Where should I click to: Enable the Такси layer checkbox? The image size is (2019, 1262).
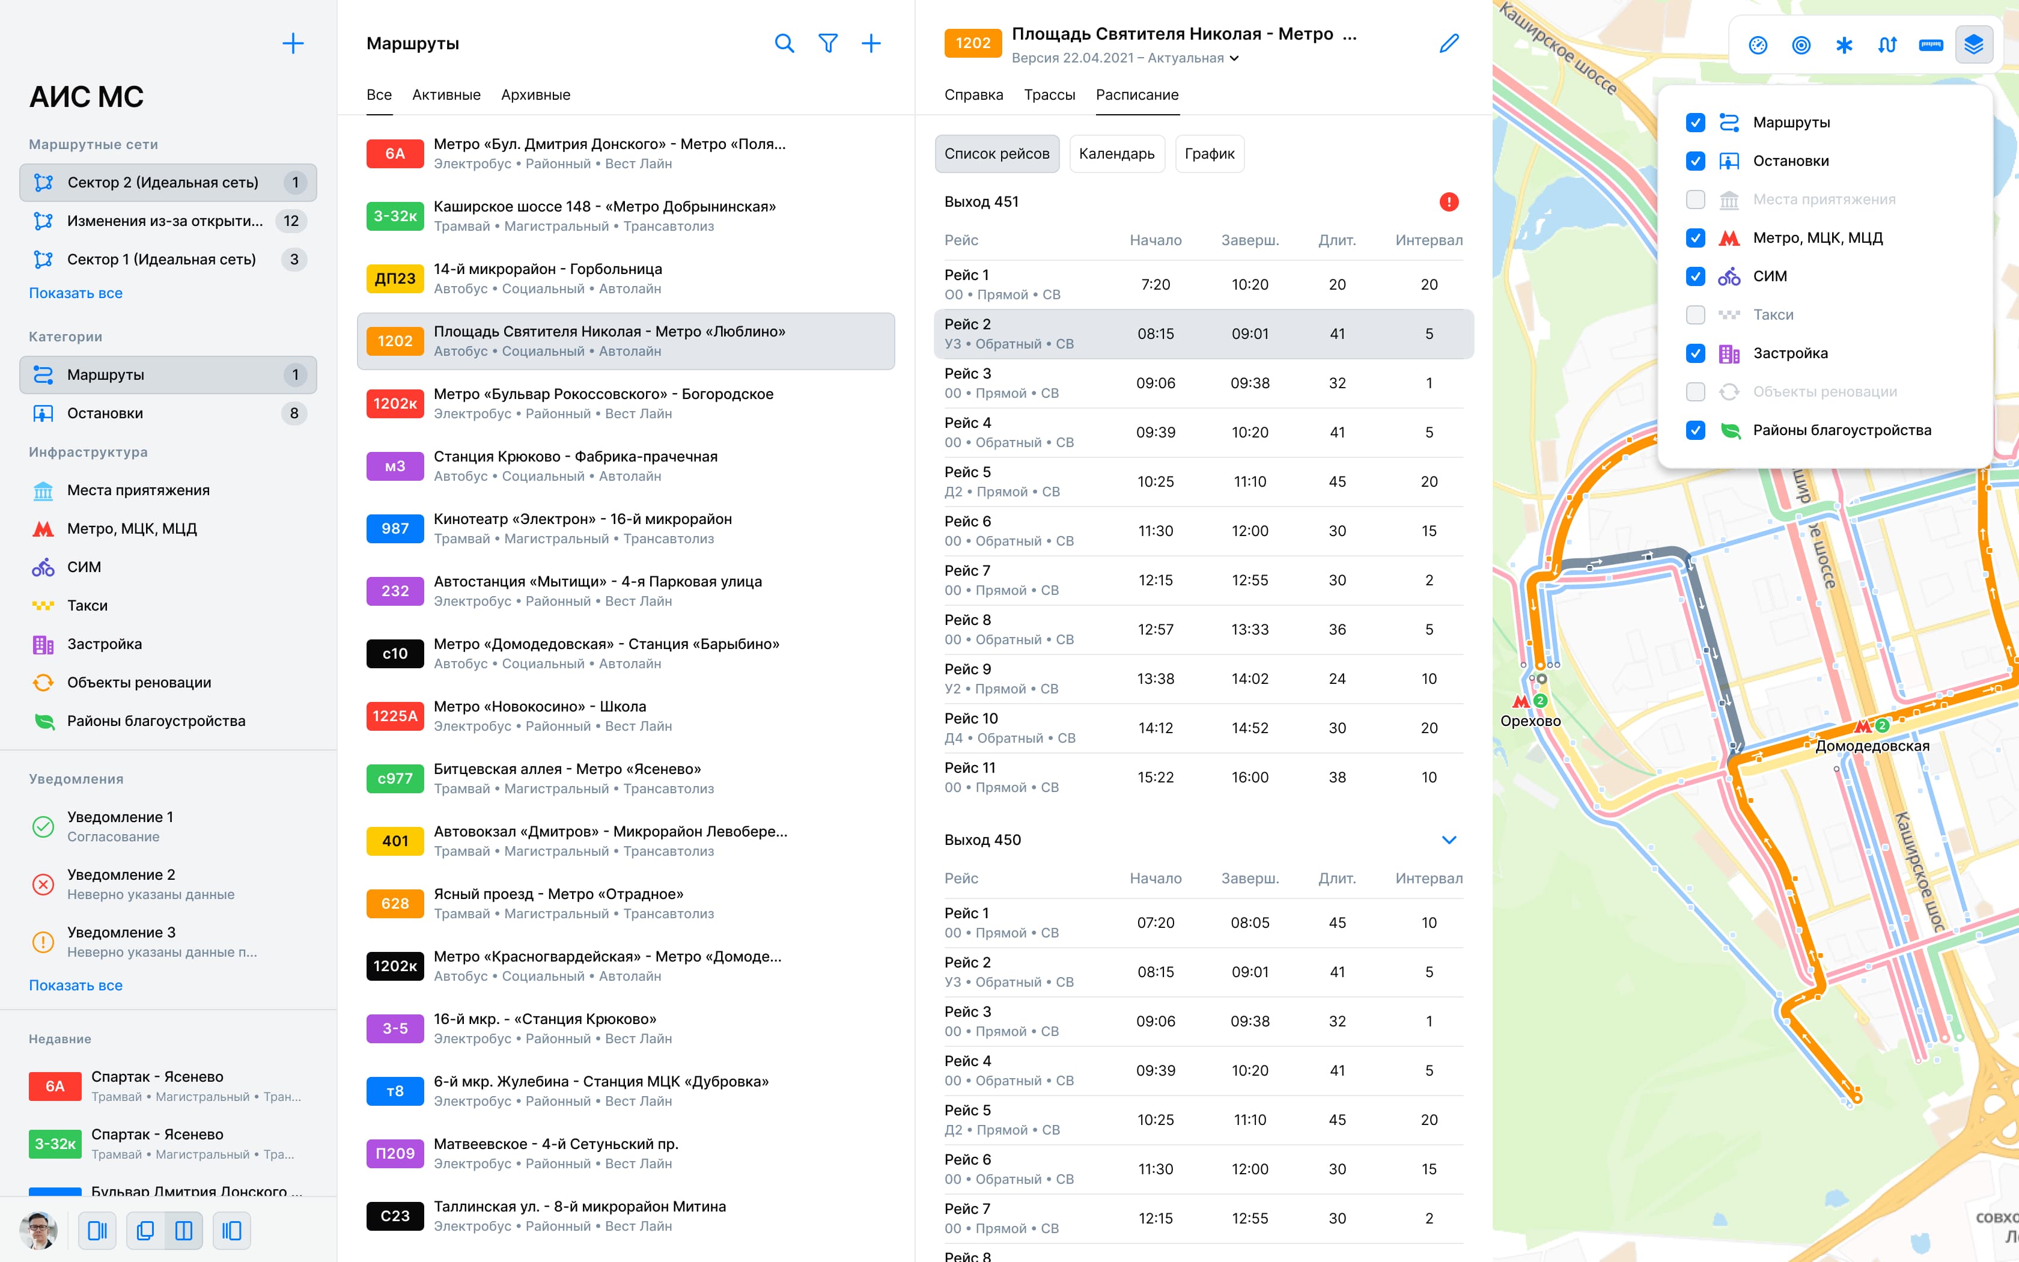click(1696, 315)
